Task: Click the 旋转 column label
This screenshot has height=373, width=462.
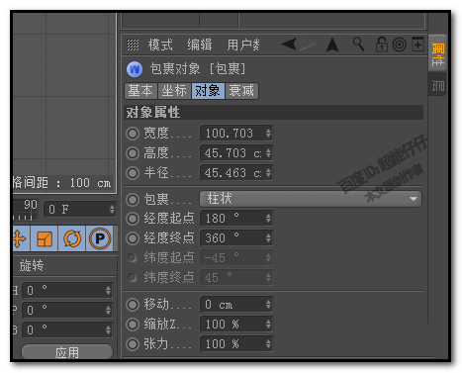Action: click(32, 265)
